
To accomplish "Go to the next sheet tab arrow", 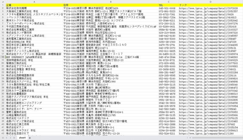I will point(10,138).
